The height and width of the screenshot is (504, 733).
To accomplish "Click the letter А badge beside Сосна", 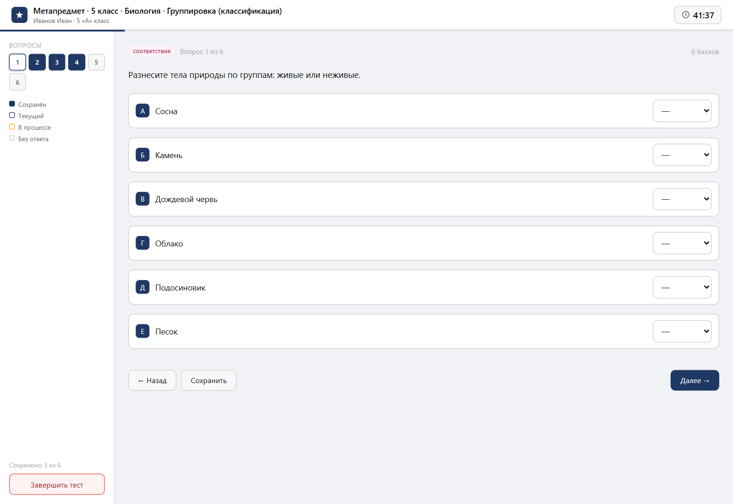I will [142, 111].
